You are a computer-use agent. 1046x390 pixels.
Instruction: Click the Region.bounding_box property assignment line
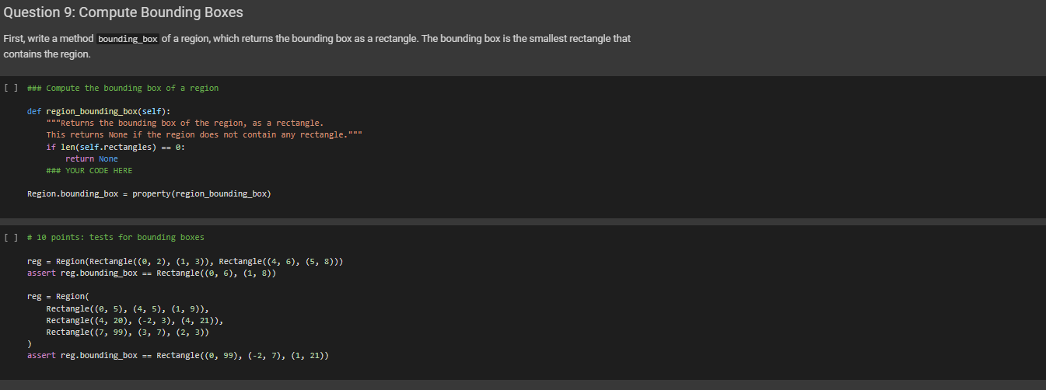tap(149, 193)
